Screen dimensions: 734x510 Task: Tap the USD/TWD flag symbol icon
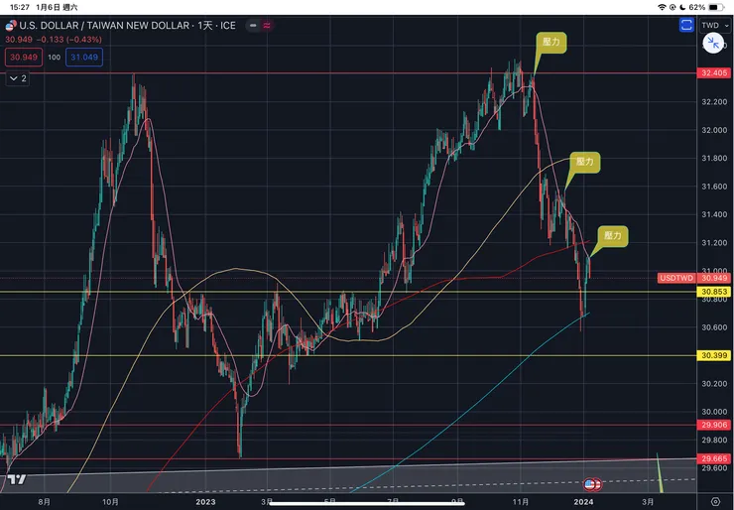click(11, 25)
